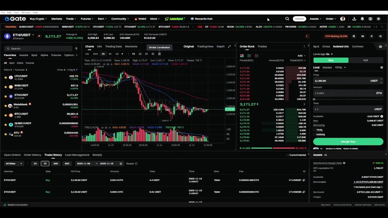Open the ETH Staking 10.22% link
This screenshot has height=218, width=388.
(336, 36)
